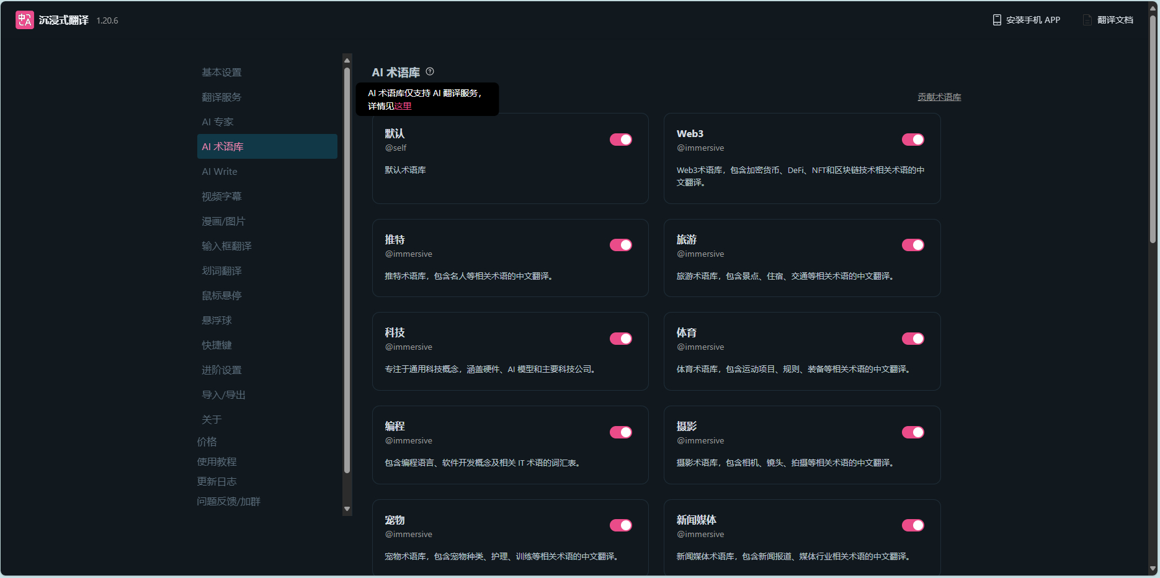Click the phone icon for 安装手机 APP
This screenshot has height=578, width=1160.
coord(997,20)
